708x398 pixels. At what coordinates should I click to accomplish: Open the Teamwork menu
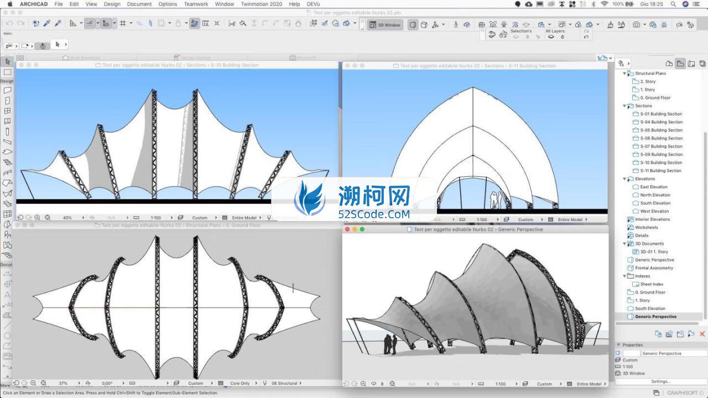196,4
